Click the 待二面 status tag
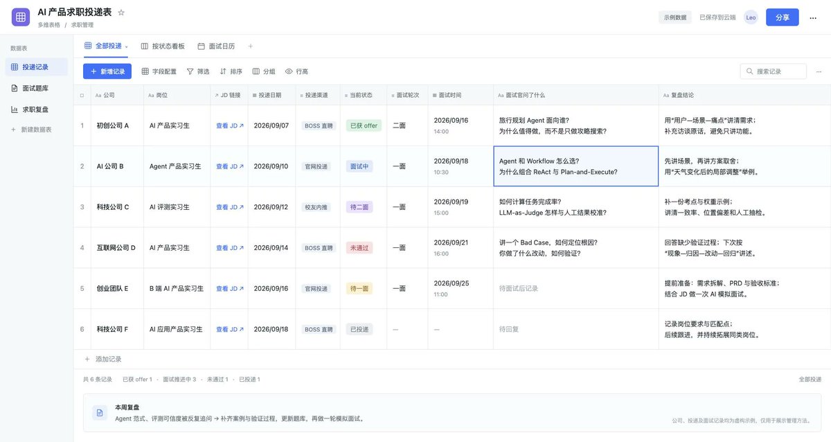831x442 pixels. point(359,207)
